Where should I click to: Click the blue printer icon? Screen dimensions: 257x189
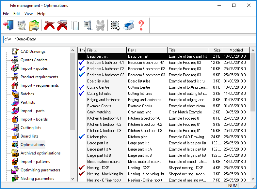click(x=129, y=25)
